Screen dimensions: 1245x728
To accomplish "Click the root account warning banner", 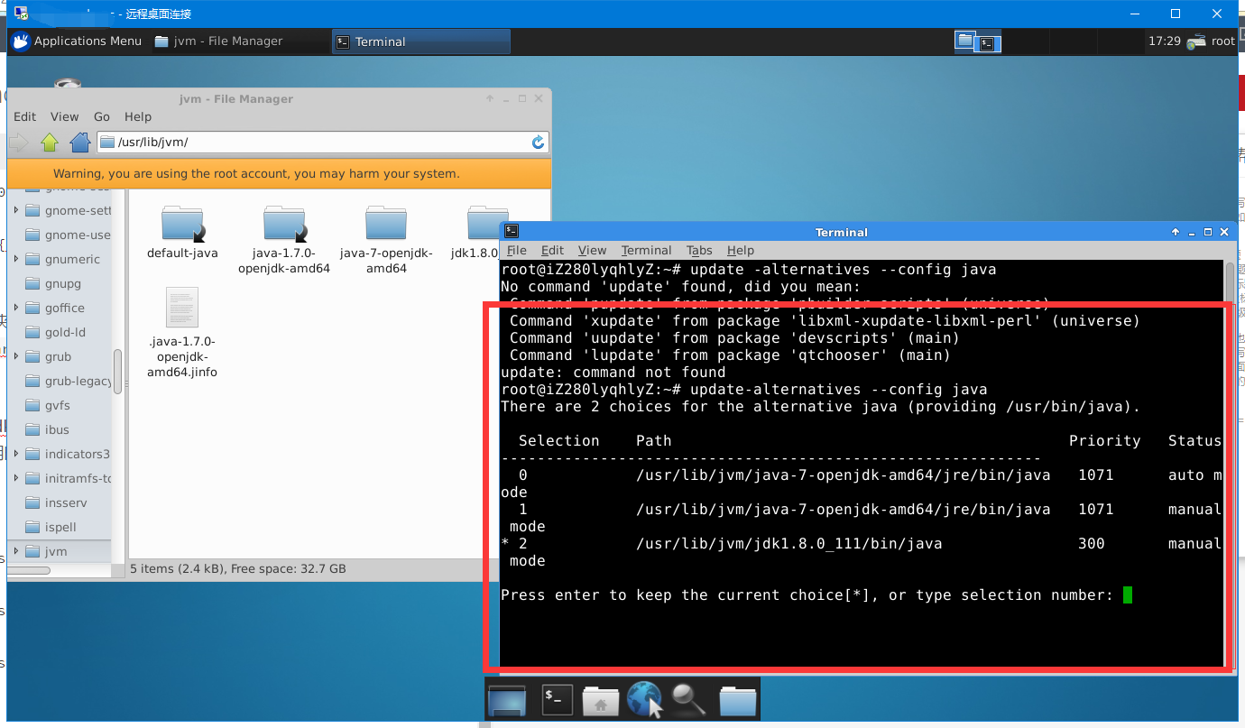I will point(279,173).
